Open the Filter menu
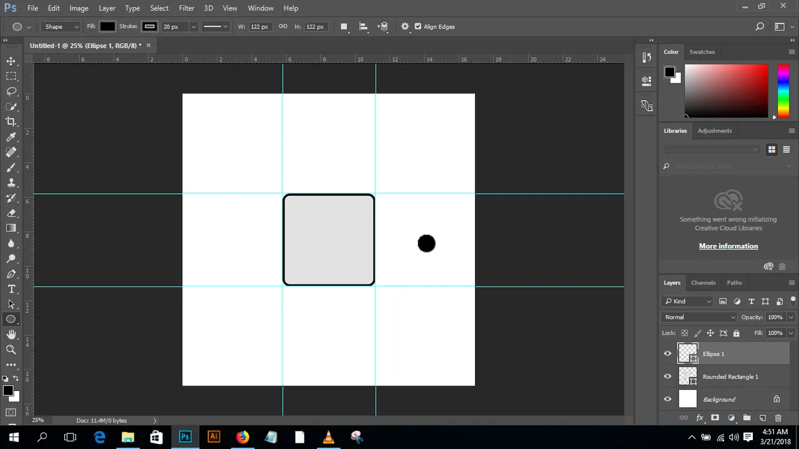Screen dimensions: 799x449 point(187,8)
